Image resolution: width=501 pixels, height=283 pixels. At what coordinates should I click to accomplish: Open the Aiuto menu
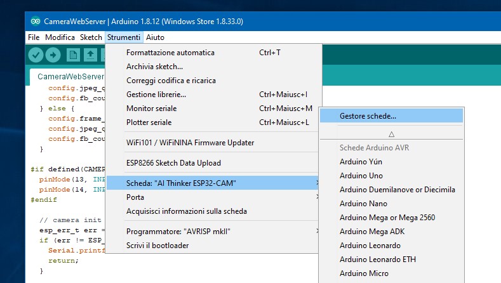tap(155, 37)
